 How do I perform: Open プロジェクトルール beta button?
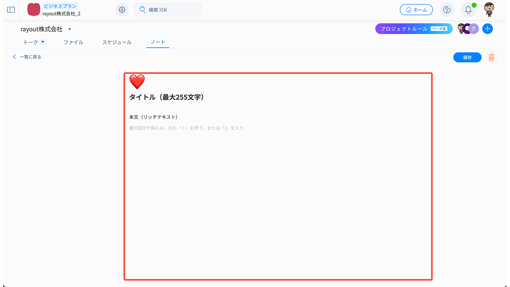pyautogui.click(x=413, y=29)
